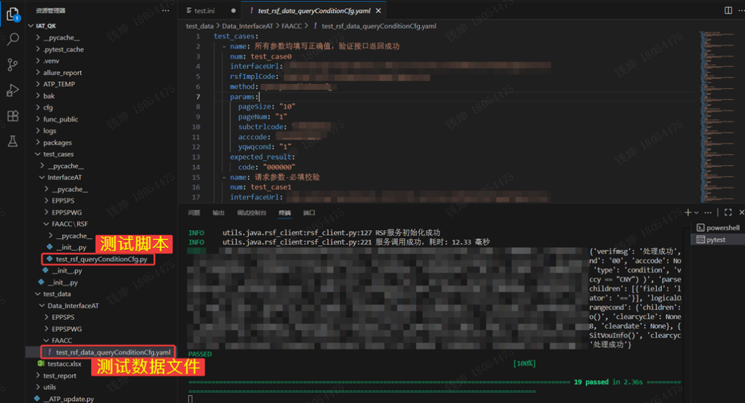Click Data_InterfaceAT in the breadcrumb path
745x403 pixels.
click(247, 26)
